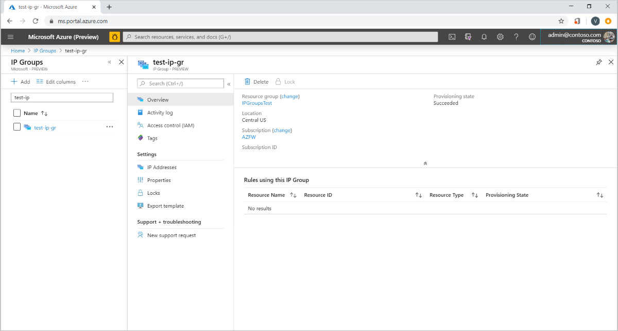This screenshot has width=618, height=331.
Task: Toggle the select-all Name checkbox
Action: 17,113
